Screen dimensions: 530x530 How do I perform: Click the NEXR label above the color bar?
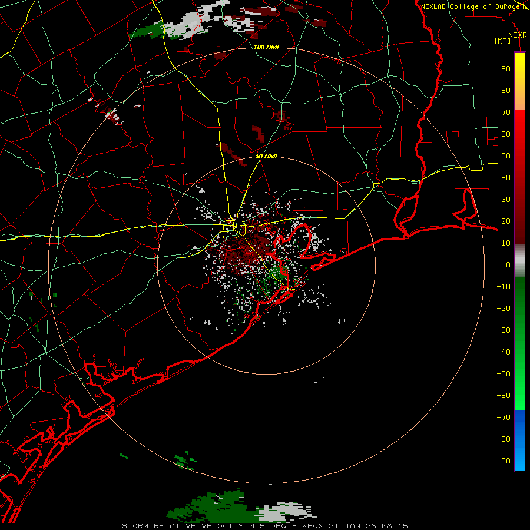tap(518, 35)
